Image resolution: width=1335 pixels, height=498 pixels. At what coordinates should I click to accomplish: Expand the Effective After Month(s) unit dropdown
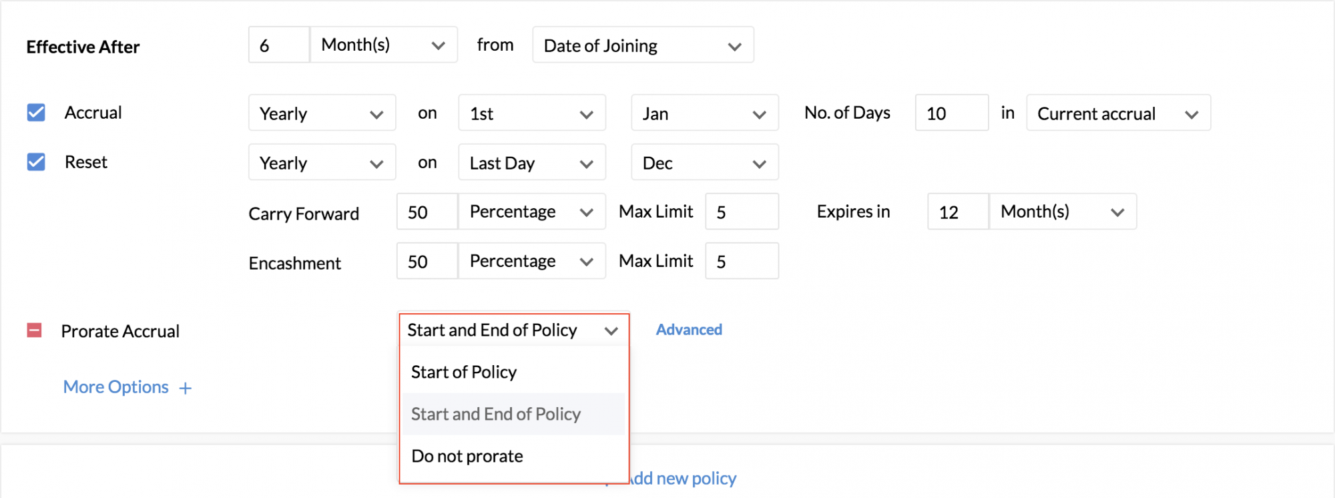click(x=384, y=45)
